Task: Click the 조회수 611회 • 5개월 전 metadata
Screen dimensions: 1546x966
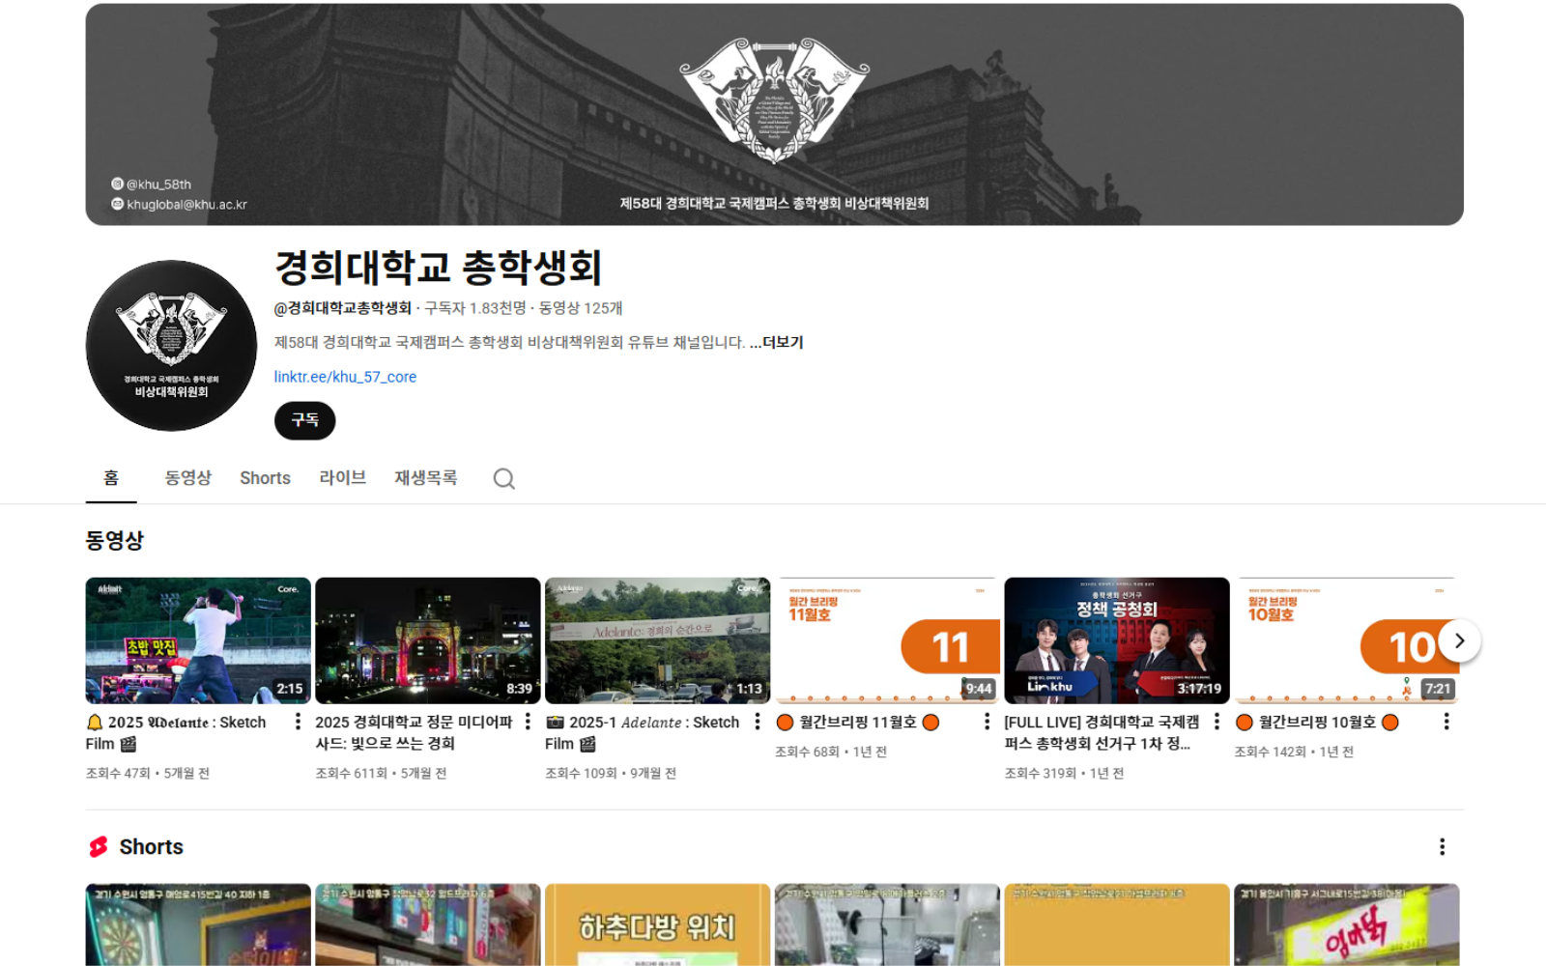Action: [x=381, y=773]
